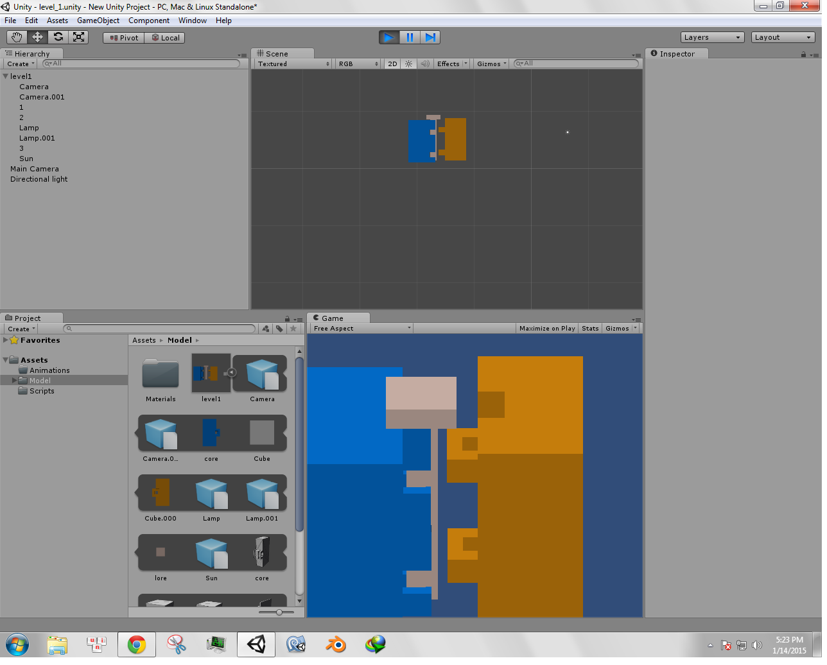The width and height of the screenshot is (827, 665).
Task: Toggle scene audio speaker icon
Action: [x=424, y=64]
